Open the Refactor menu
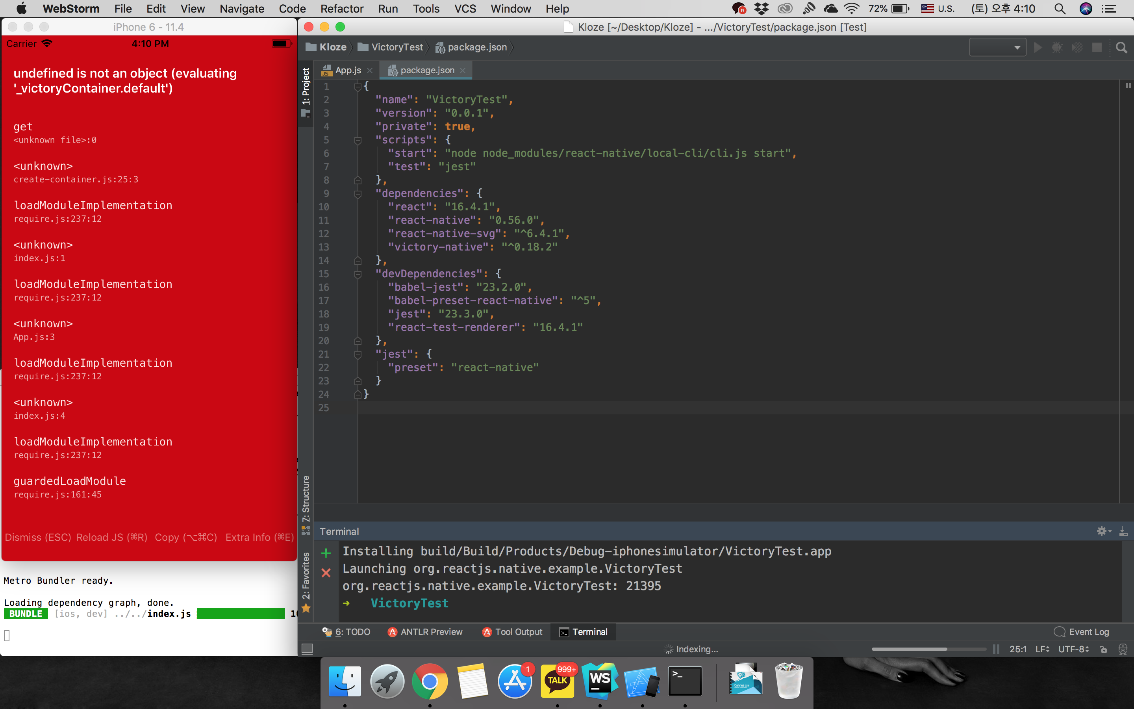 coord(342,8)
